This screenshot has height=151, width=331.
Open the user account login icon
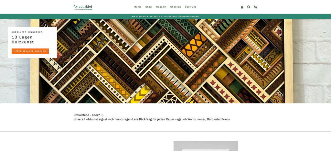(242, 7)
